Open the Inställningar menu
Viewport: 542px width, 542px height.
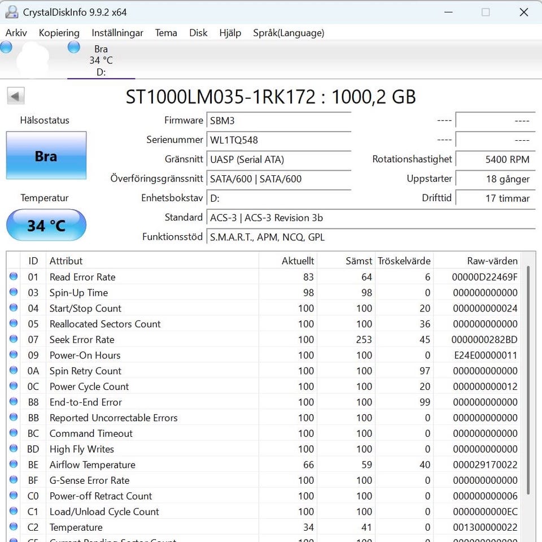coord(117,33)
